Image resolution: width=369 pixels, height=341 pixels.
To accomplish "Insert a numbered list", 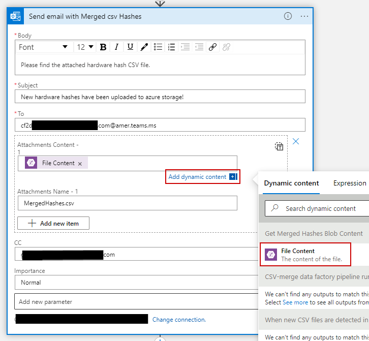I will [171, 47].
